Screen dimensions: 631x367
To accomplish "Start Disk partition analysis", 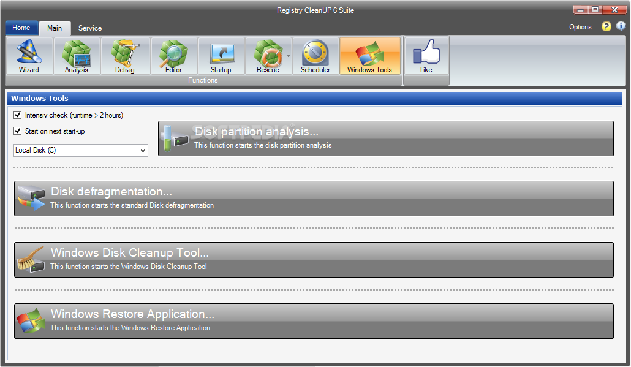I will coord(386,138).
